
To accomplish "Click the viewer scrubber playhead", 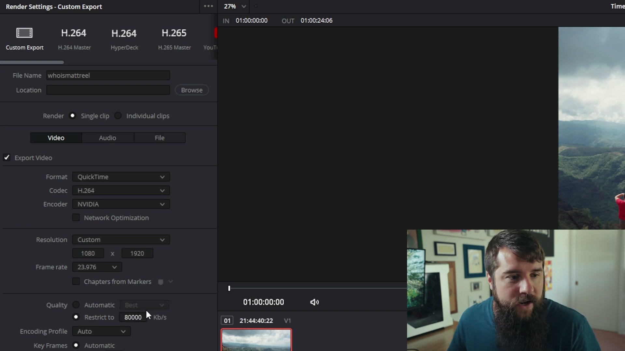I will (229, 288).
